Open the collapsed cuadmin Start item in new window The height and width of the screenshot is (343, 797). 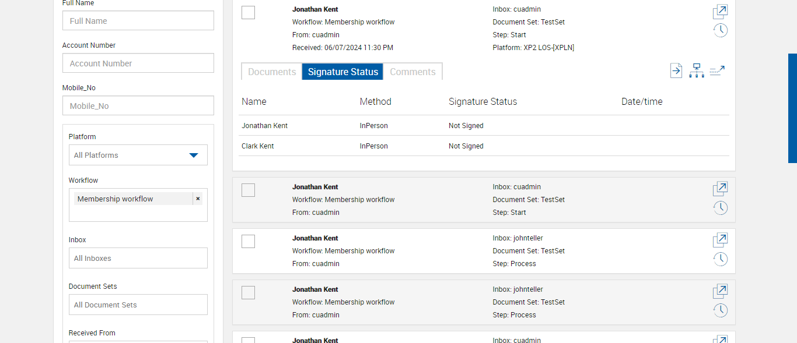(x=721, y=189)
